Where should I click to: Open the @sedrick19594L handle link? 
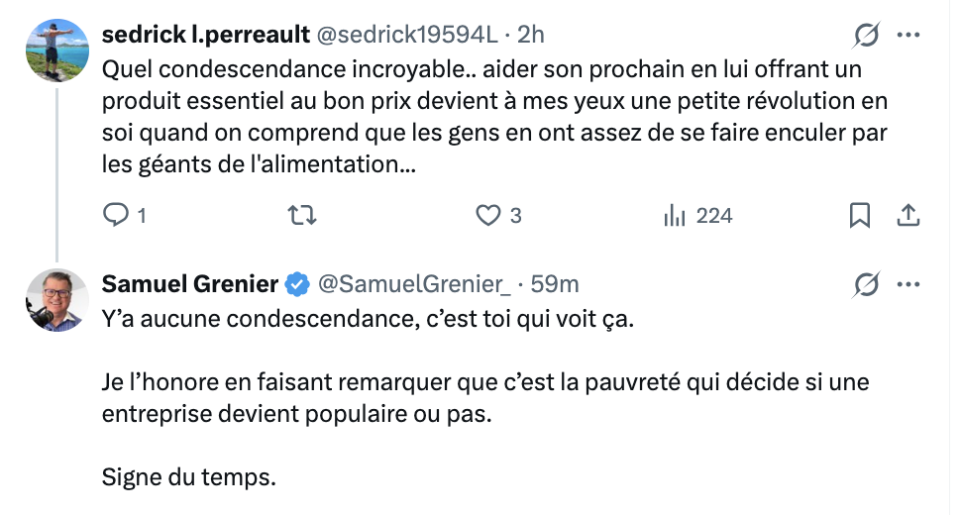pos(406,35)
